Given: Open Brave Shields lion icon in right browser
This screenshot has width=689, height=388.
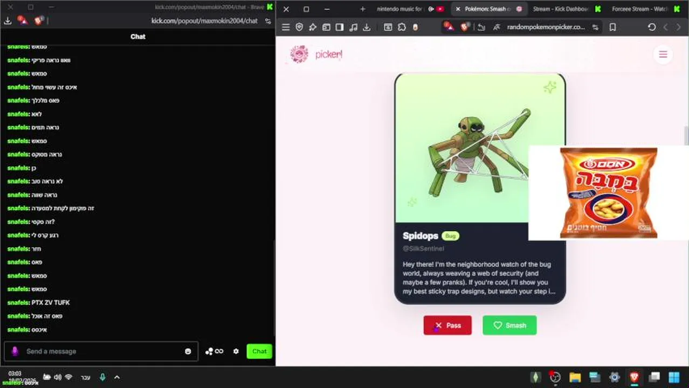Looking at the screenshot, I should [x=465, y=26].
